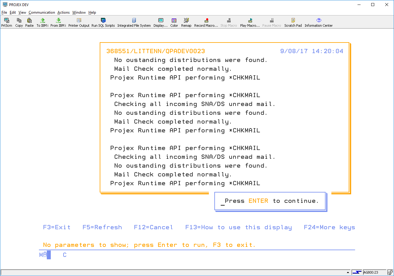Viewport: 394px width, 276px height.
Task: Open Printer Output
Action: pyautogui.click(x=79, y=22)
